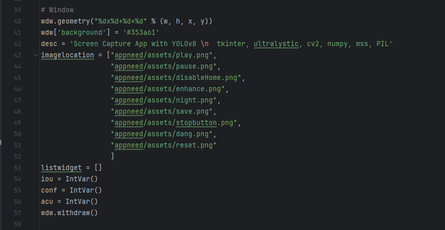Click the enhance.png path string
Image resolution: width=445 pixels, height=230 pixels.
[x=169, y=89]
